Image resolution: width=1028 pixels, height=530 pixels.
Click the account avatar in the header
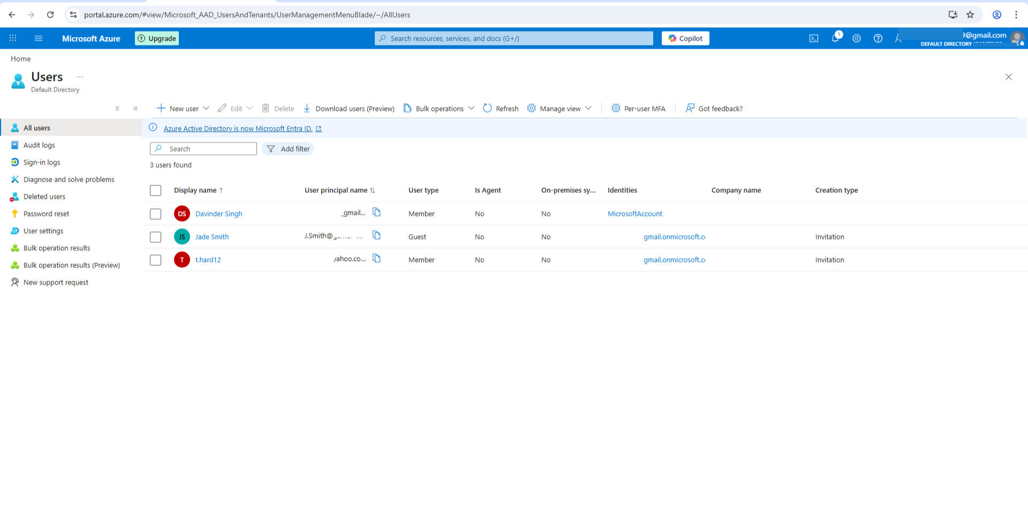point(1017,38)
